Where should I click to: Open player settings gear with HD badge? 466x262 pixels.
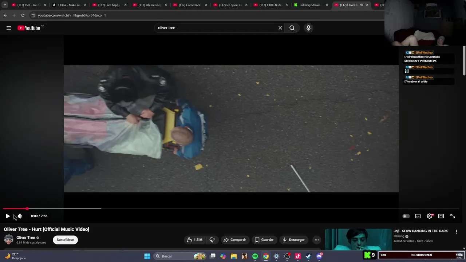tap(430, 216)
